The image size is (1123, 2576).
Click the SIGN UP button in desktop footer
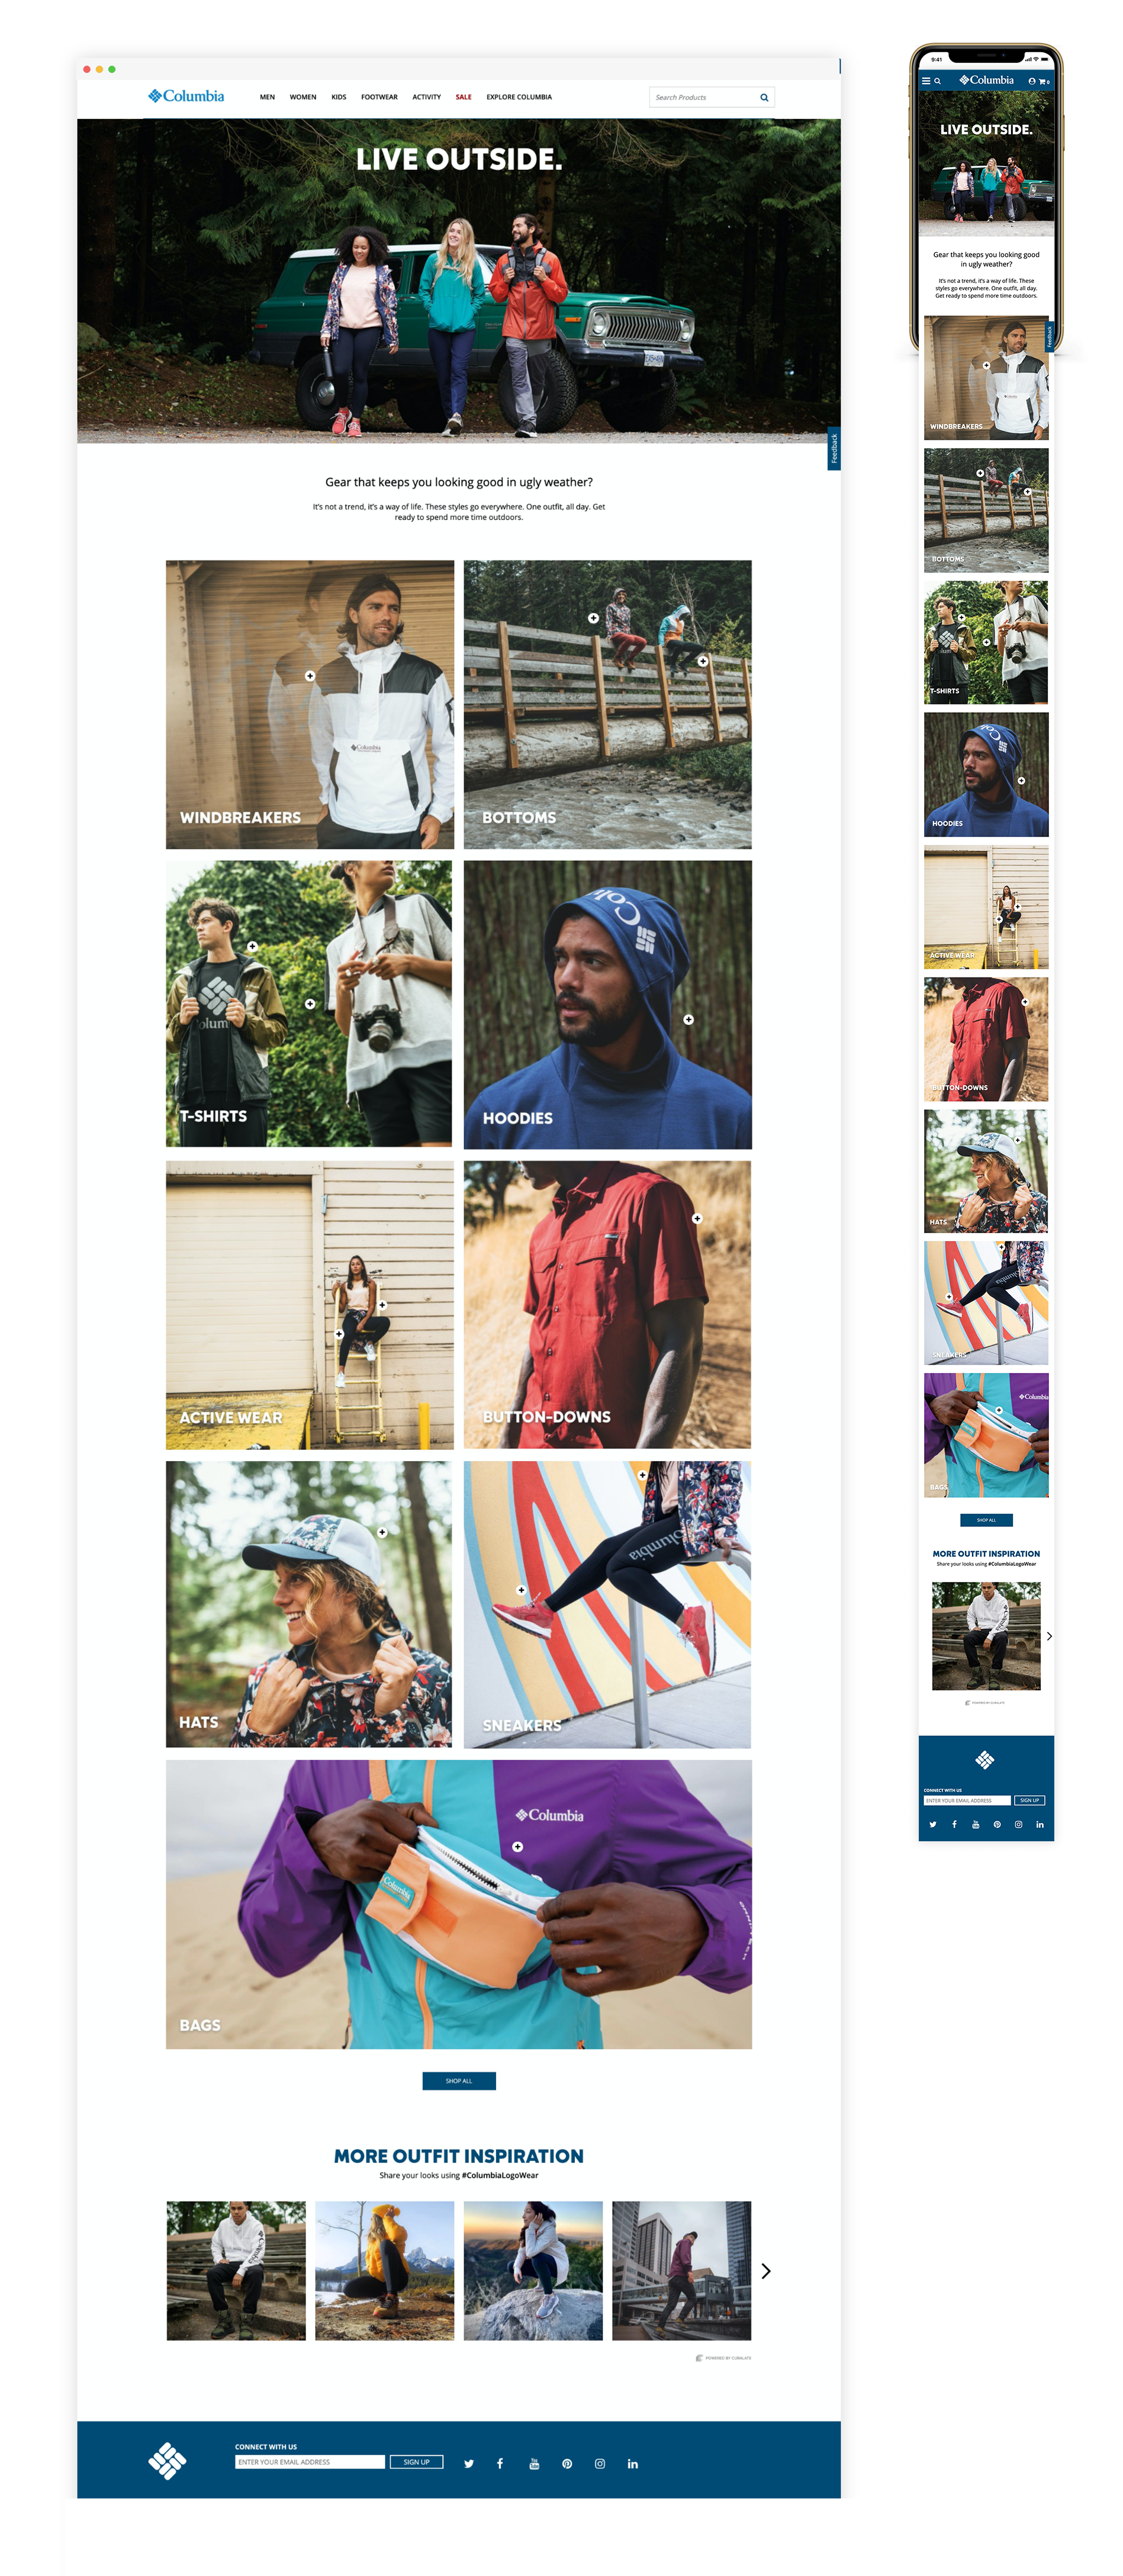[x=417, y=2461]
